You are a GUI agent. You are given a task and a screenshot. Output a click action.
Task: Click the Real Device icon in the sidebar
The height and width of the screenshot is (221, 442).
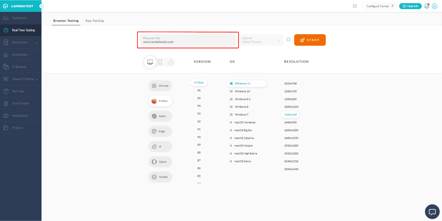(x=6, y=42)
